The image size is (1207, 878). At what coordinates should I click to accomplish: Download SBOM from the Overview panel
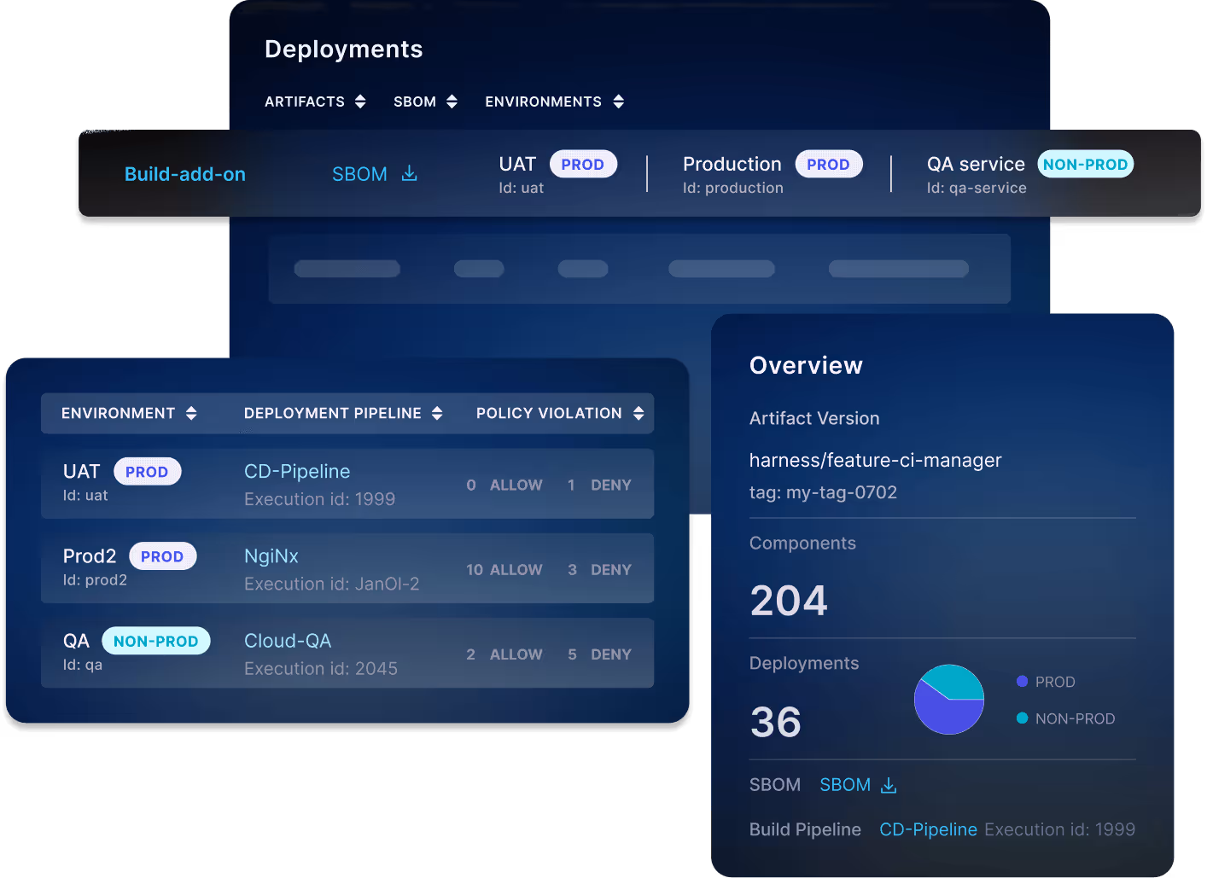tap(888, 784)
